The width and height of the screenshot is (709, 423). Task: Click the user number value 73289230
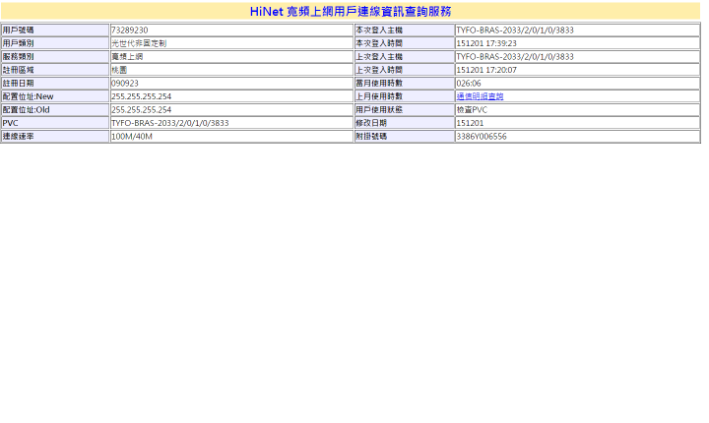(129, 30)
